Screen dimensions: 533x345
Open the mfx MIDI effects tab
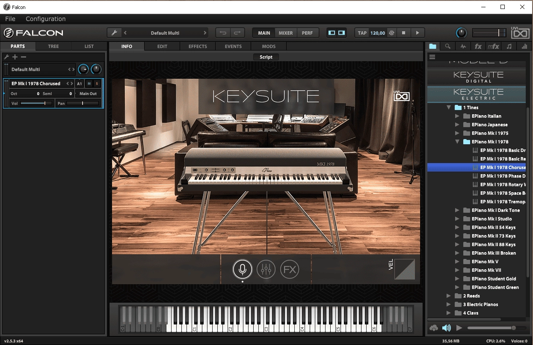(494, 46)
